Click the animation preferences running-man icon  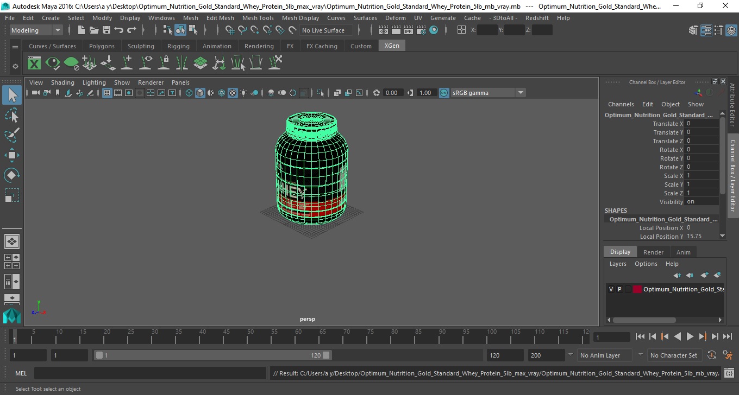pos(728,355)
